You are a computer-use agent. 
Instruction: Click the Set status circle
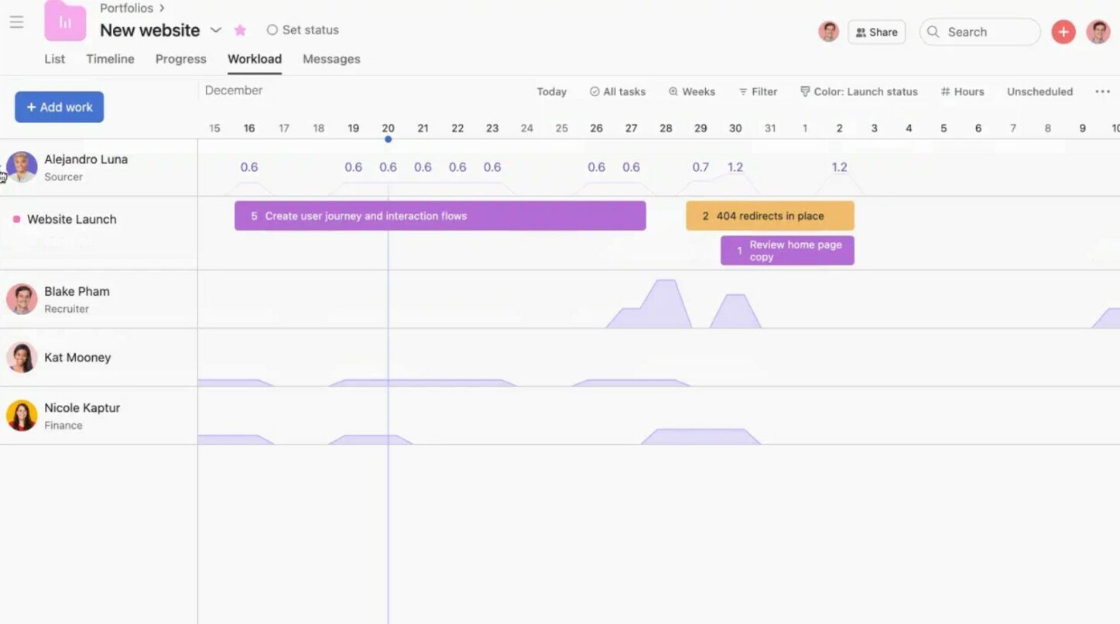click(x=272, y=29)
